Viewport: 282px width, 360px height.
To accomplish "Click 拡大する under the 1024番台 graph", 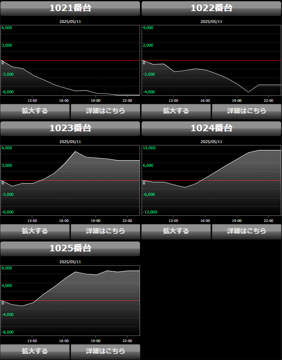I will [x=176, y=231].
